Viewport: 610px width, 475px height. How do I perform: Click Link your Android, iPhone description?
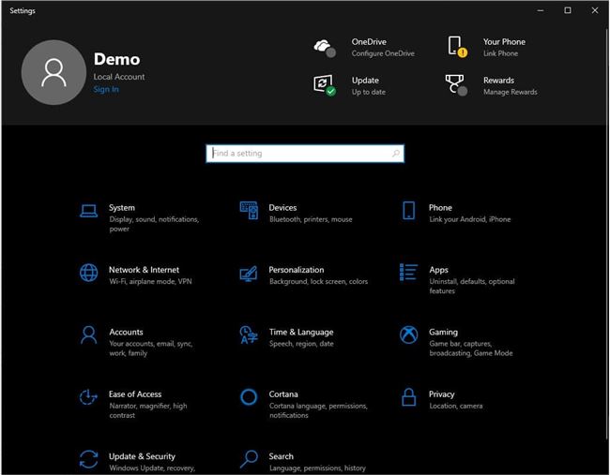click(469, 219)
